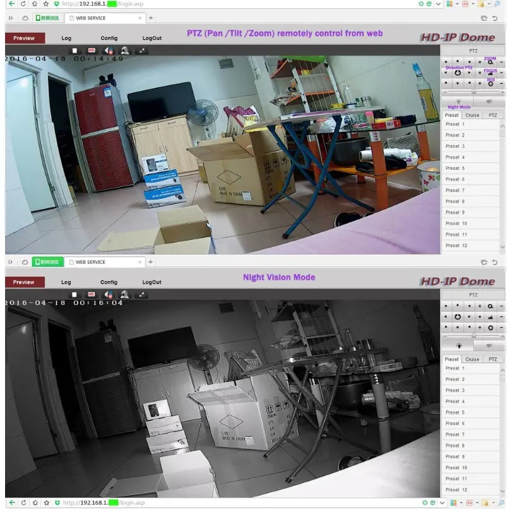
Task: Expand the color view video to fullscreen
Action: [x=142, y=51]
